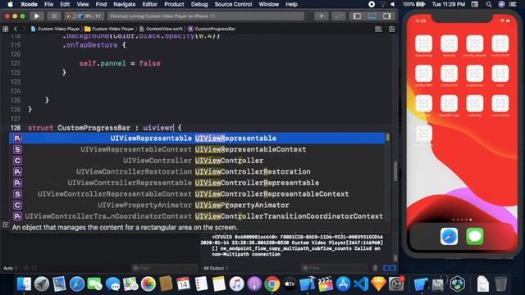Viewport: 525px width, 295px height.
Task: Open the All Output console dropdown
Action: [x=216, y=268]
